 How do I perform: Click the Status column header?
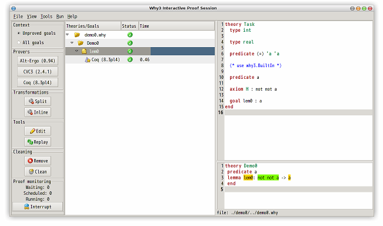tap(129, 26)
